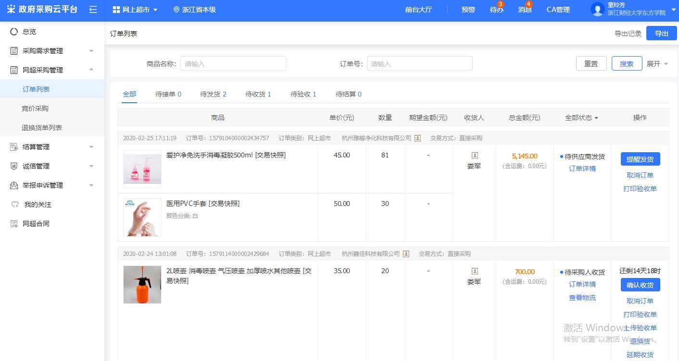Click the 提醒发货 button
679x361 pixels.
pos(640,159)
